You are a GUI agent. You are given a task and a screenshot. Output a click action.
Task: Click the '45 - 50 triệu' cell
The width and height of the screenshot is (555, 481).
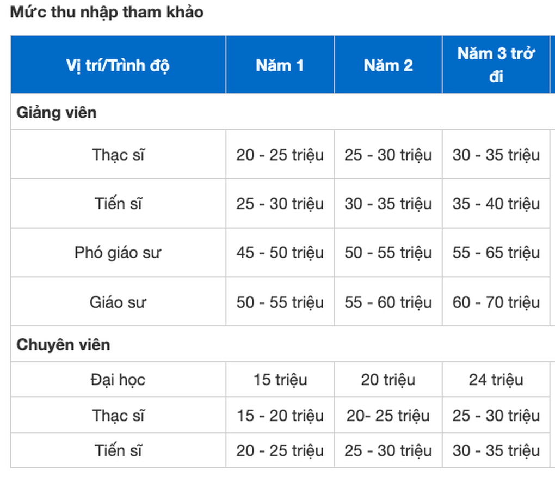pos(280,252)
